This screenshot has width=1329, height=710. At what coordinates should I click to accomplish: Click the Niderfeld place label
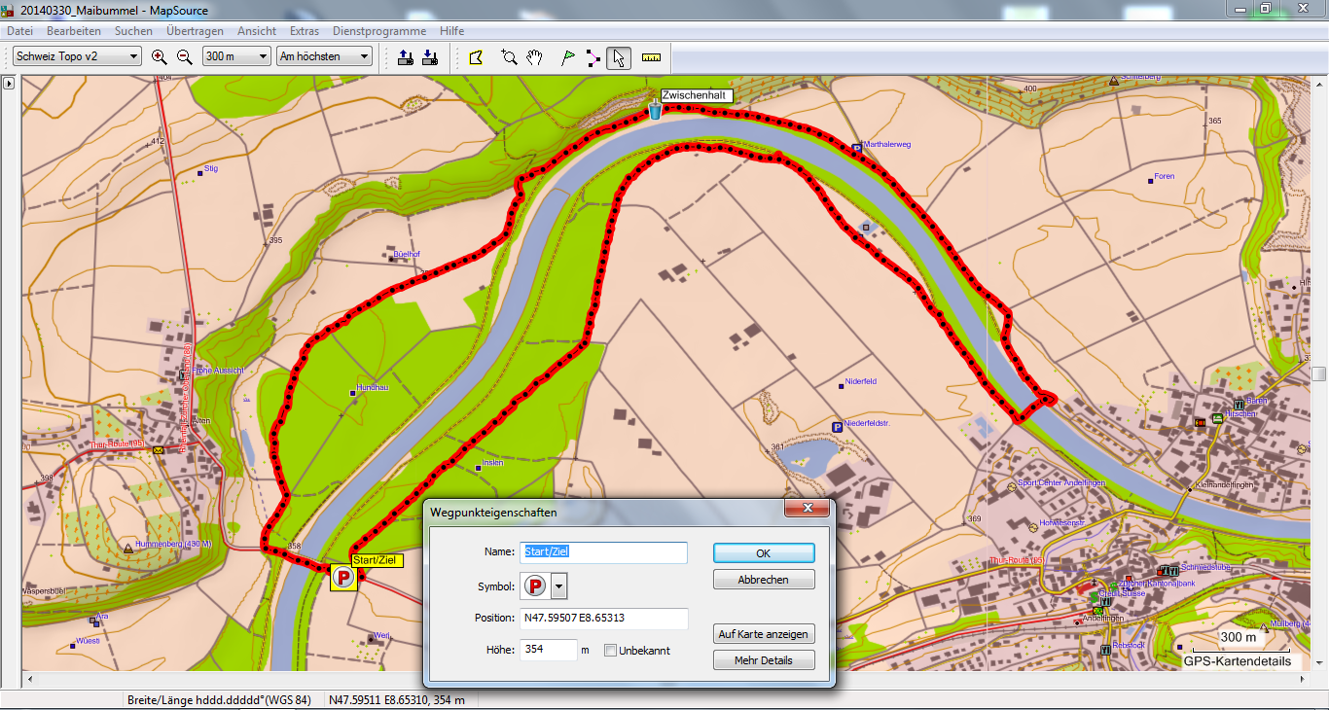(x=861, y=381)
